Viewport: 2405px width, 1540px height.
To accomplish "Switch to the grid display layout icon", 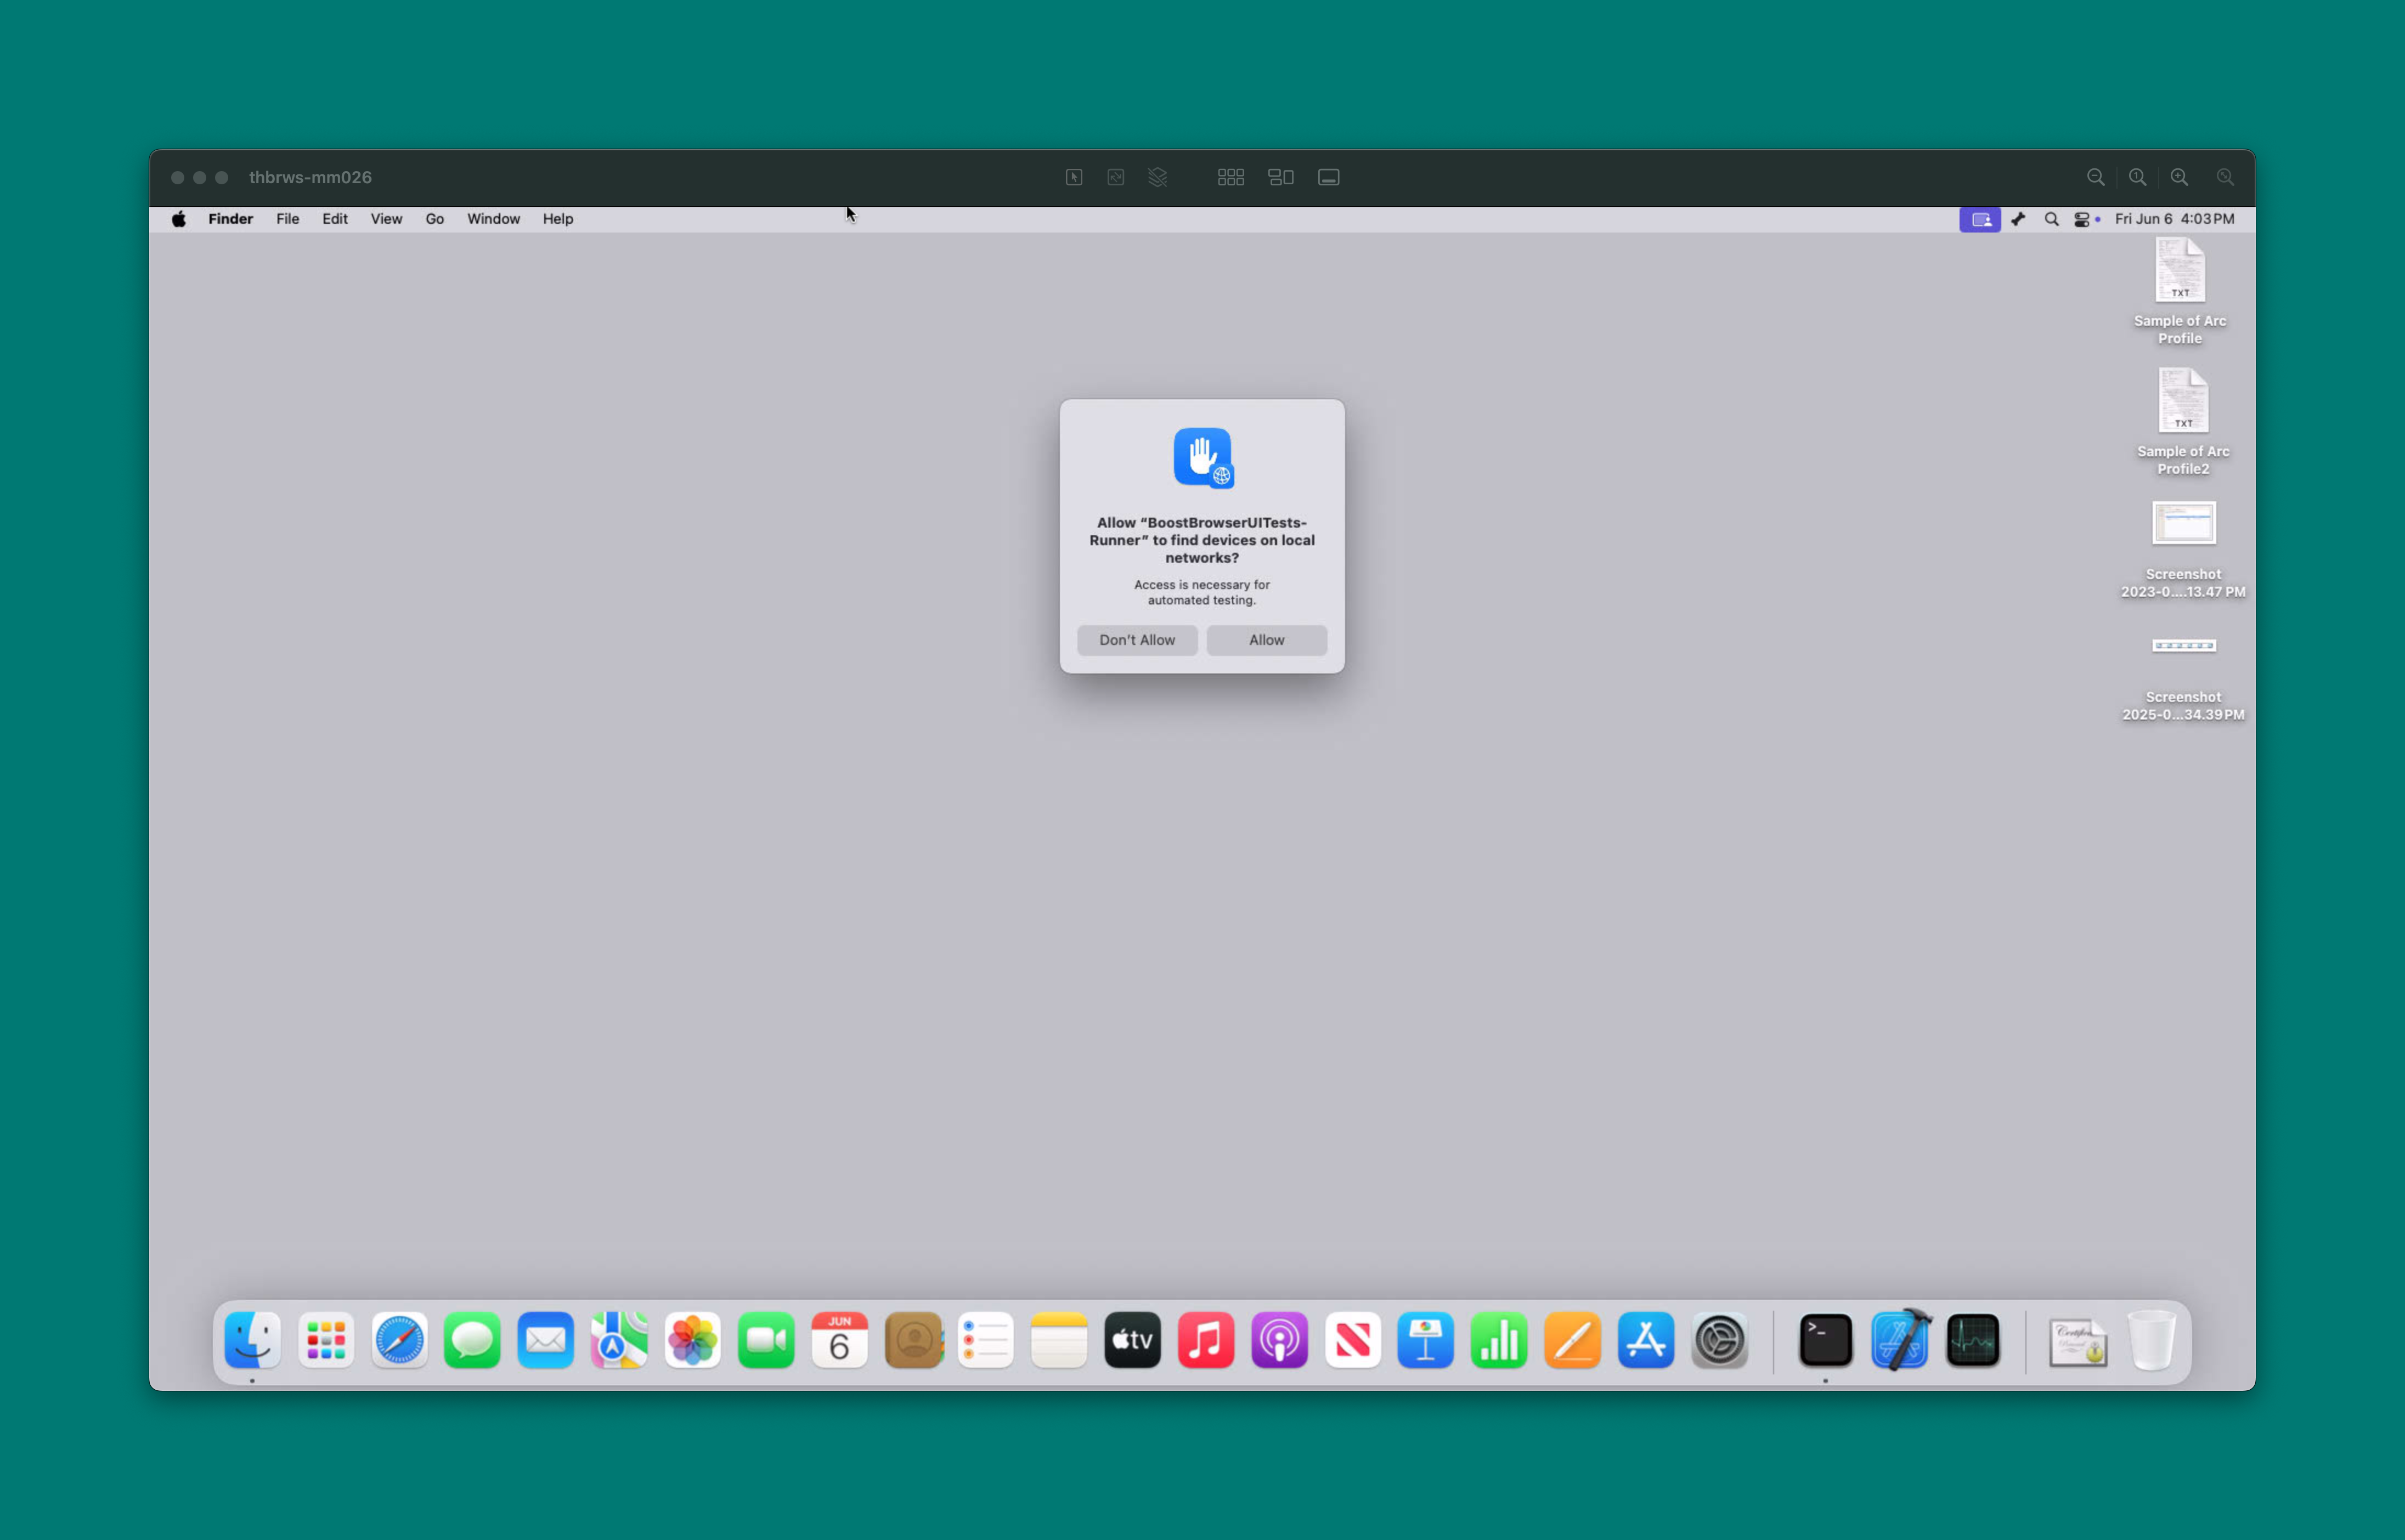I will 1231,177.
